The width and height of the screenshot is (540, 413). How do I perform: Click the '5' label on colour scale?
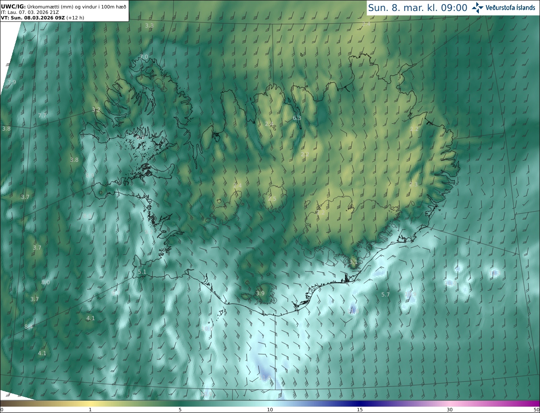click(180, 410)
